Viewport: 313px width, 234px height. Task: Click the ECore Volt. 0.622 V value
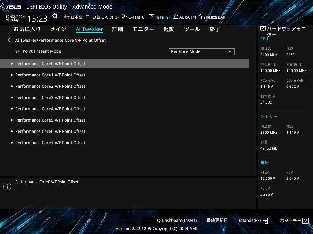point(293,87)
